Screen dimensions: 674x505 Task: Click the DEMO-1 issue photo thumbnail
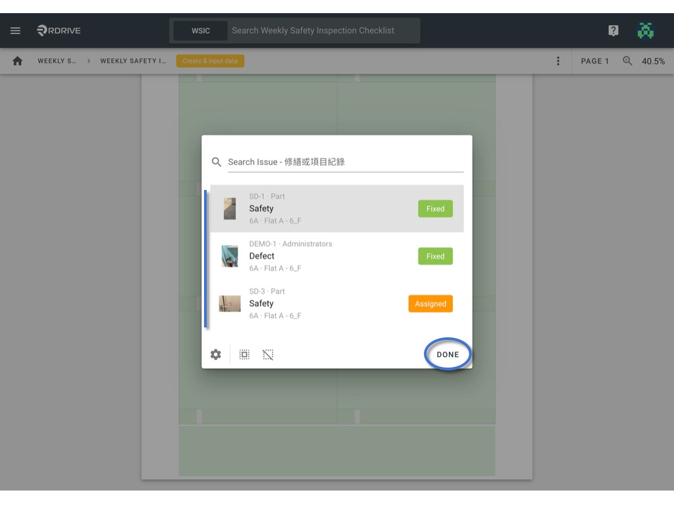230,256
